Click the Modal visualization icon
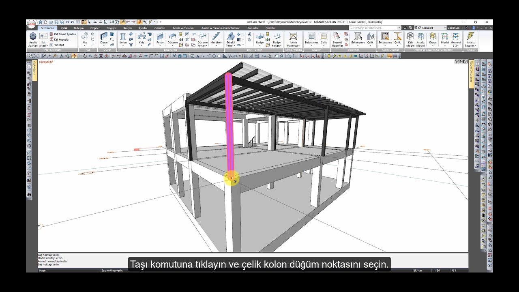This screenshot has height=292, width=519. (x=445, y=36)
